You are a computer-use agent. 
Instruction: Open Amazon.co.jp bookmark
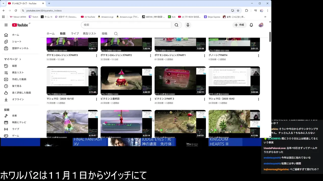(x=105, y=17)
